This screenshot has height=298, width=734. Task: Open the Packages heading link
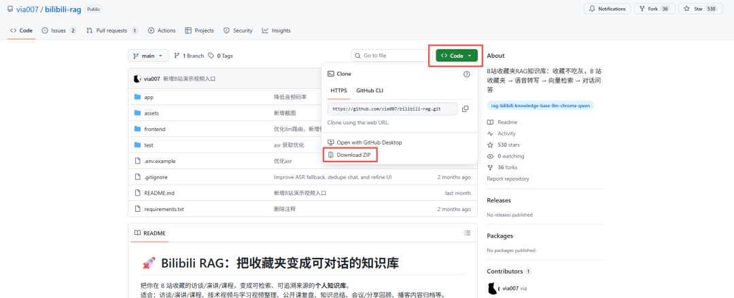pyautogui.click(x=500, y=236)
